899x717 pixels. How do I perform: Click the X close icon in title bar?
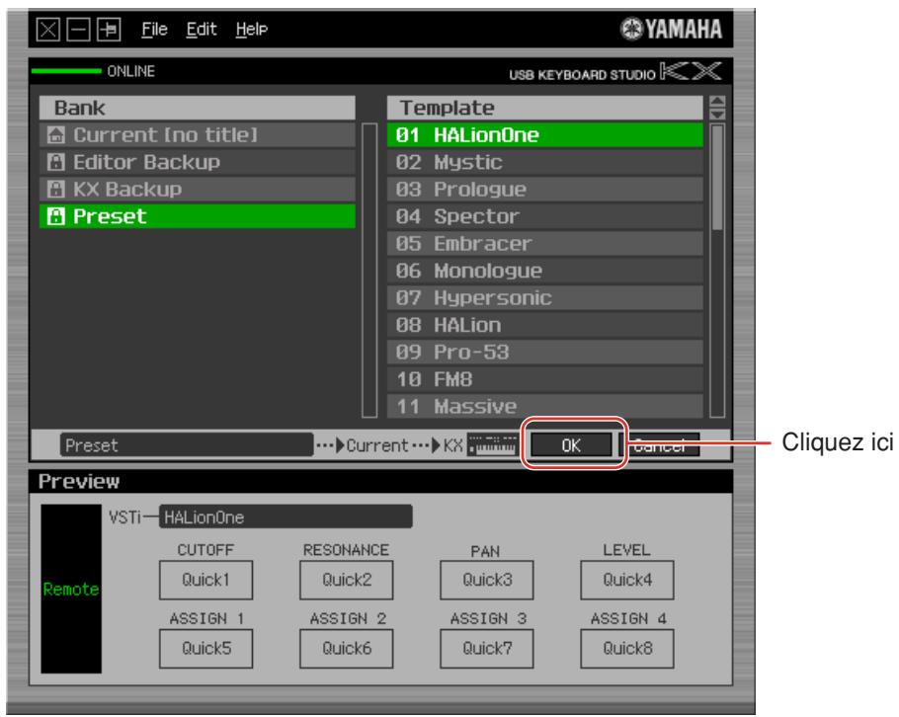tap(47, 29)
